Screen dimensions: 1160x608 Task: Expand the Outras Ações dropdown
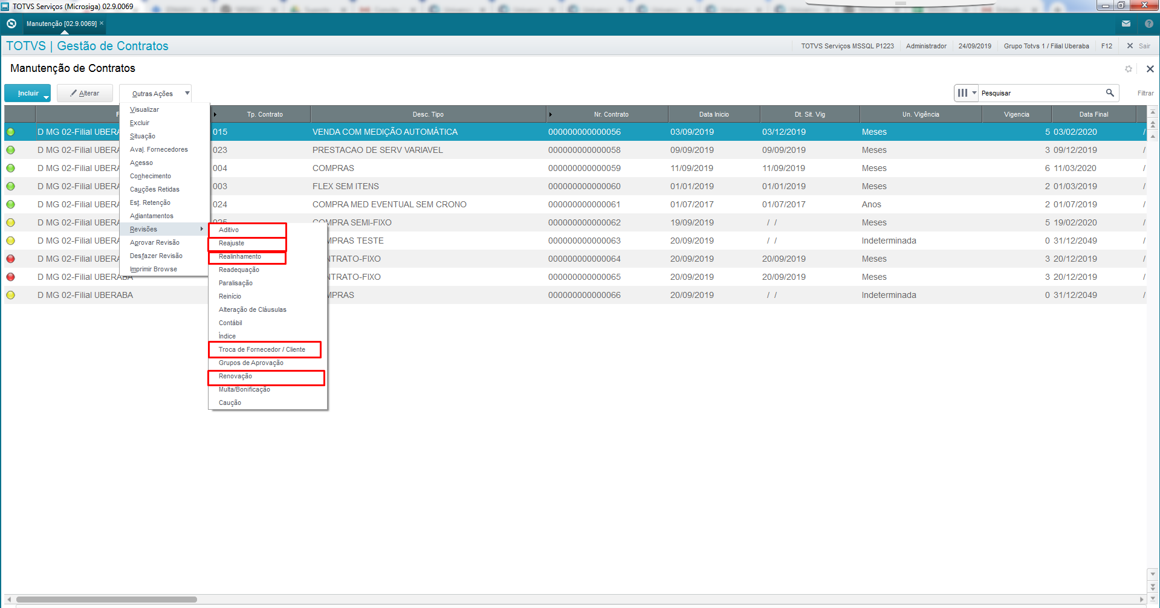point(155,94)
